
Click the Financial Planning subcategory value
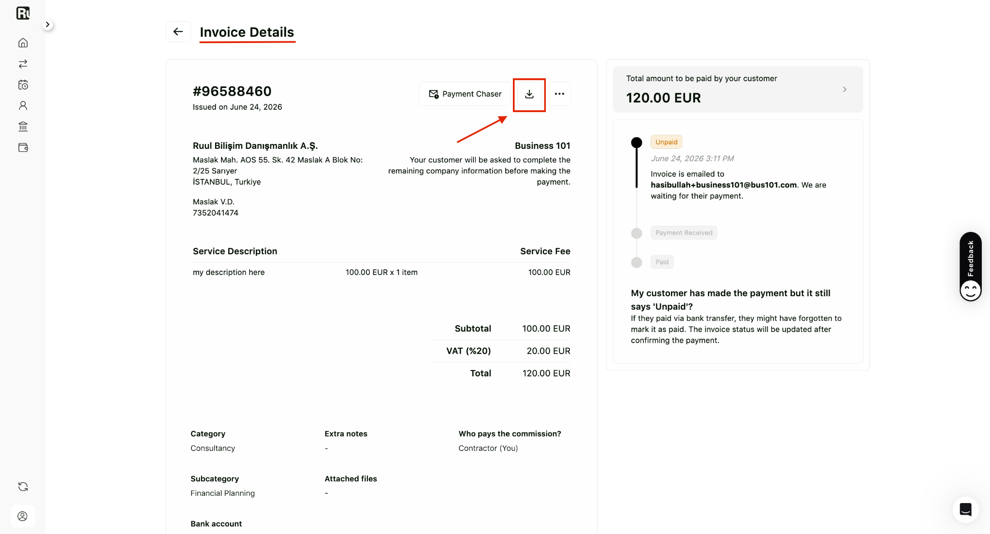point(222,493)
